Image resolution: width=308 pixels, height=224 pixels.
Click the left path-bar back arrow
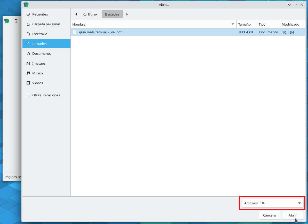[x=76, y=14]
